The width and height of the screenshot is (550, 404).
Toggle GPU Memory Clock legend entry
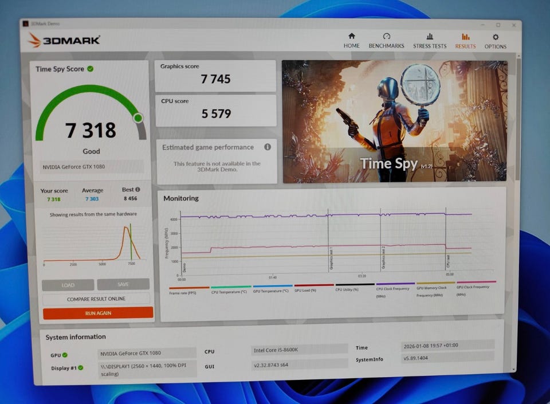pos(435,289)
